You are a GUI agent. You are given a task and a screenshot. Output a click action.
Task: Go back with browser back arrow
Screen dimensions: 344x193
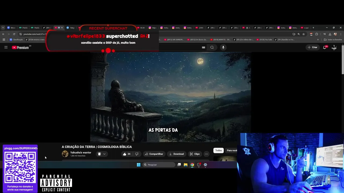click(3, 34)
